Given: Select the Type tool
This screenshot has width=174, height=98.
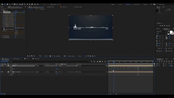Looking at the screenshot, I should click(24, 4).
